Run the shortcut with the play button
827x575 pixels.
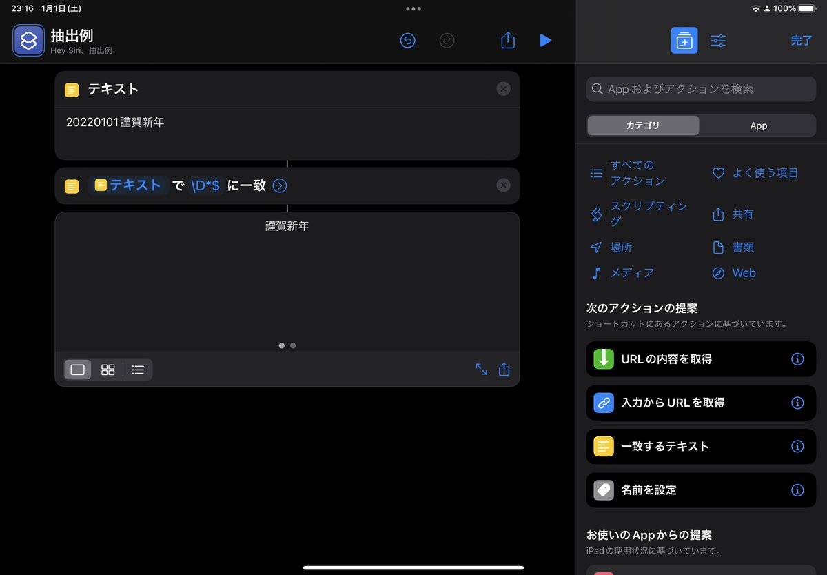coord(546,41)
